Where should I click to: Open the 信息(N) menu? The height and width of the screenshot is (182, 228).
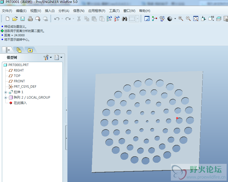click(x=79, y=11)
